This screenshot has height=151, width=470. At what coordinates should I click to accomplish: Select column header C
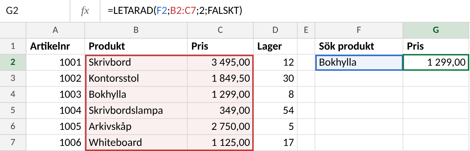(x=220, y=31)
